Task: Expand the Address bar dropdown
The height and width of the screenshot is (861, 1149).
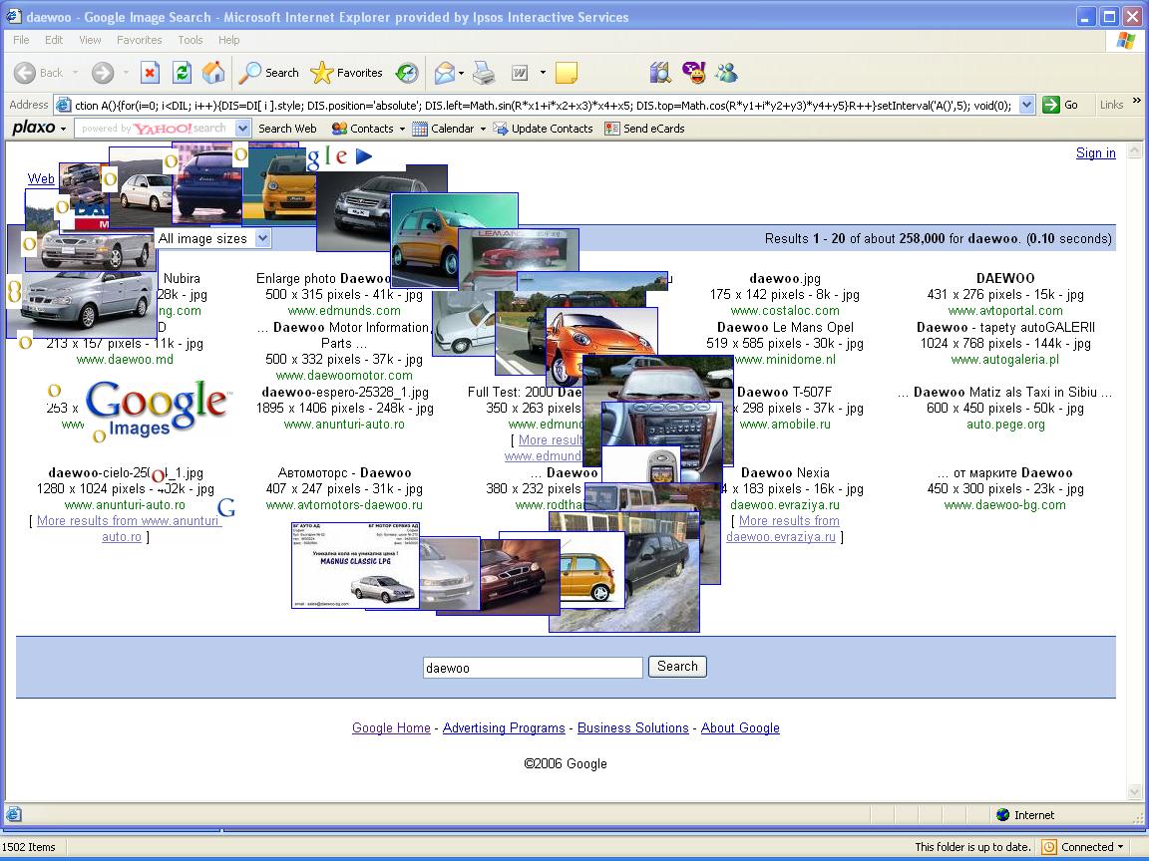Action: point(1026,105)
